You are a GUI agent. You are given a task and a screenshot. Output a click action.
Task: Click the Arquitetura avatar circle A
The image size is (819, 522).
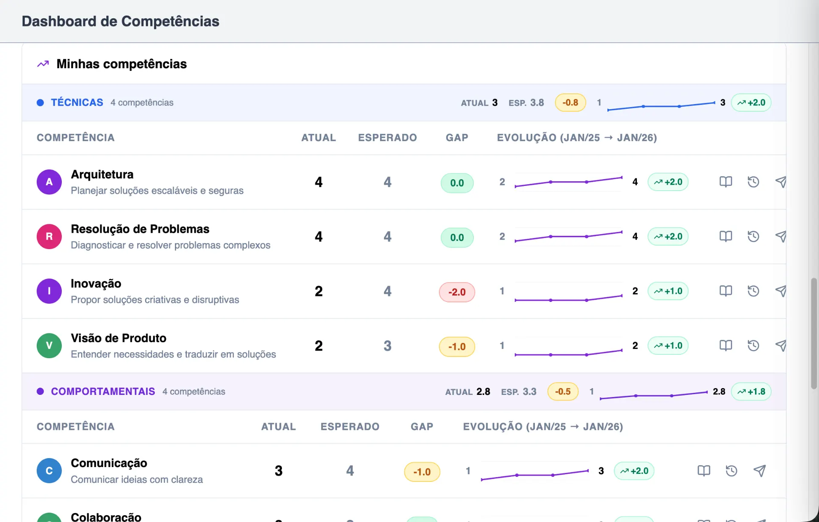[x=49, y=182]
